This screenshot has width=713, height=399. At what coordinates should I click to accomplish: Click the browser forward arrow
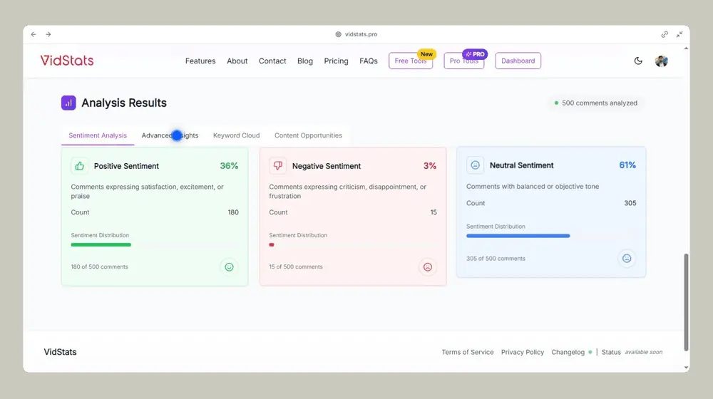(x=48, y=34)
